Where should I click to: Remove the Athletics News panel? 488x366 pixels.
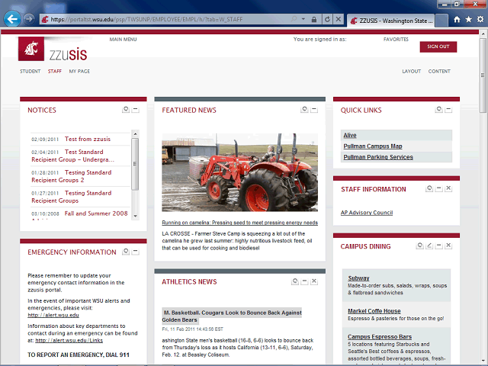pyautogui.click(x=314, y=281)
